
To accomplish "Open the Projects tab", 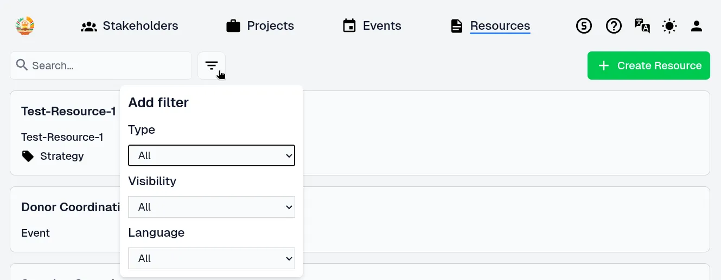I will tap(270, 26).
